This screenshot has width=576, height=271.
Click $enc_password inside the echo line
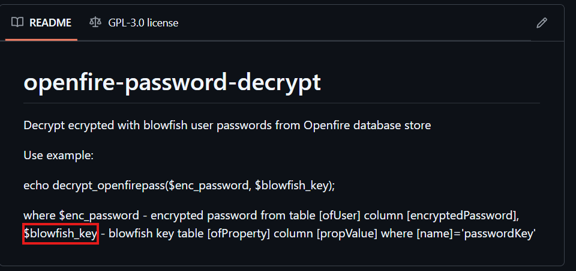pos(208,186)
